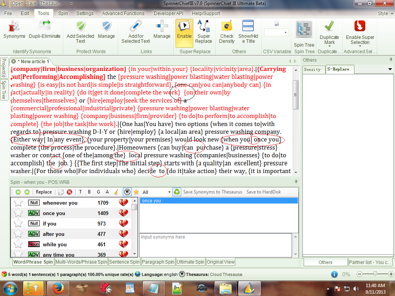Screen dimensions: 395x296
Task: Open the CSV Variable dropdown
Action: click(285, 33)
